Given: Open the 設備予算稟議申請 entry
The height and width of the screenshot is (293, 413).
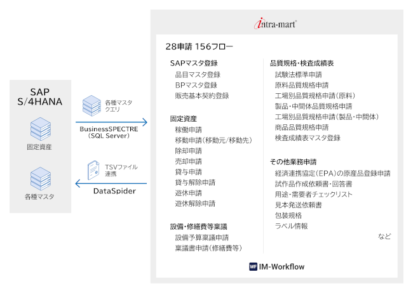Looking at the screenshot, I should pyautogui.click(x=202, y=237).
